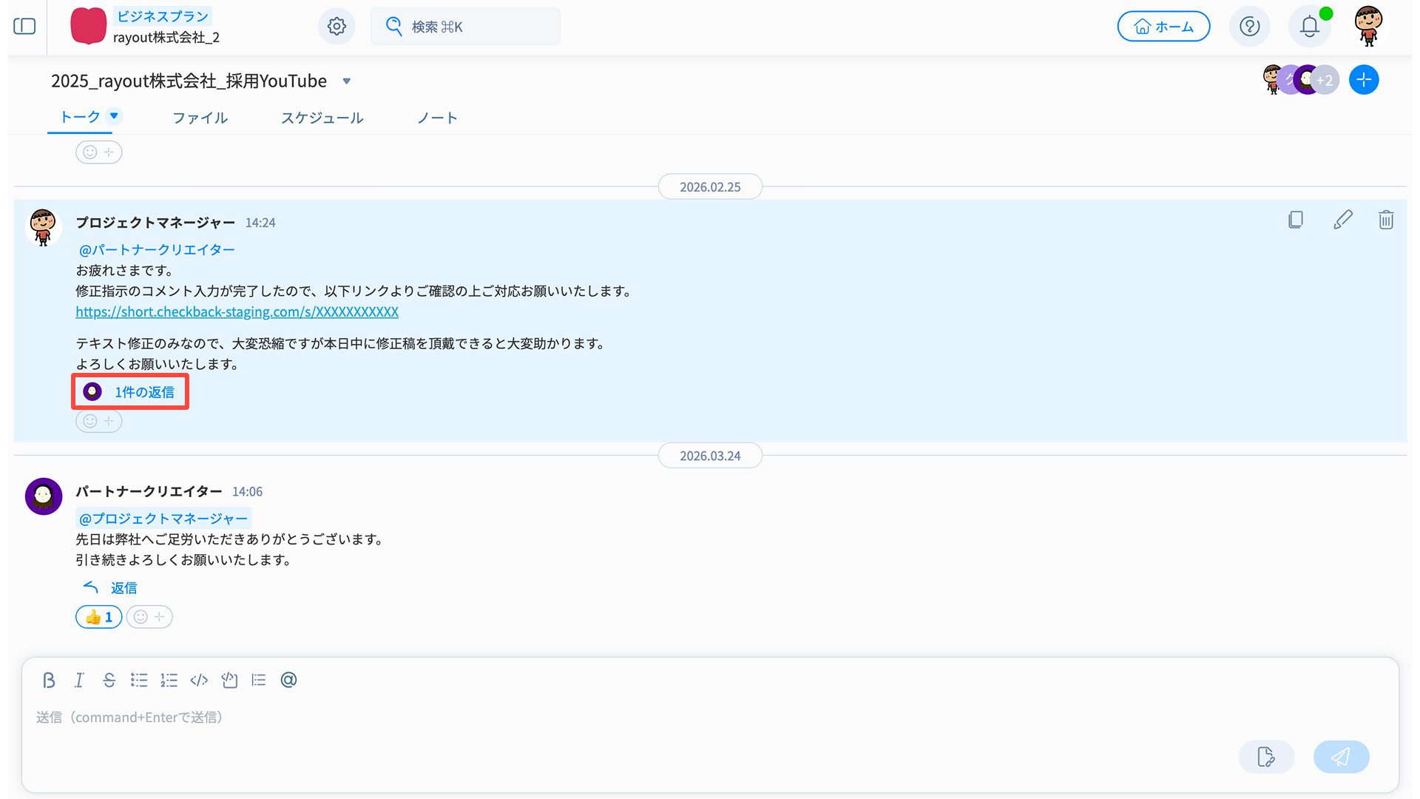
Task: Expand project name dropdown arrow
Action: coord(346,81)
